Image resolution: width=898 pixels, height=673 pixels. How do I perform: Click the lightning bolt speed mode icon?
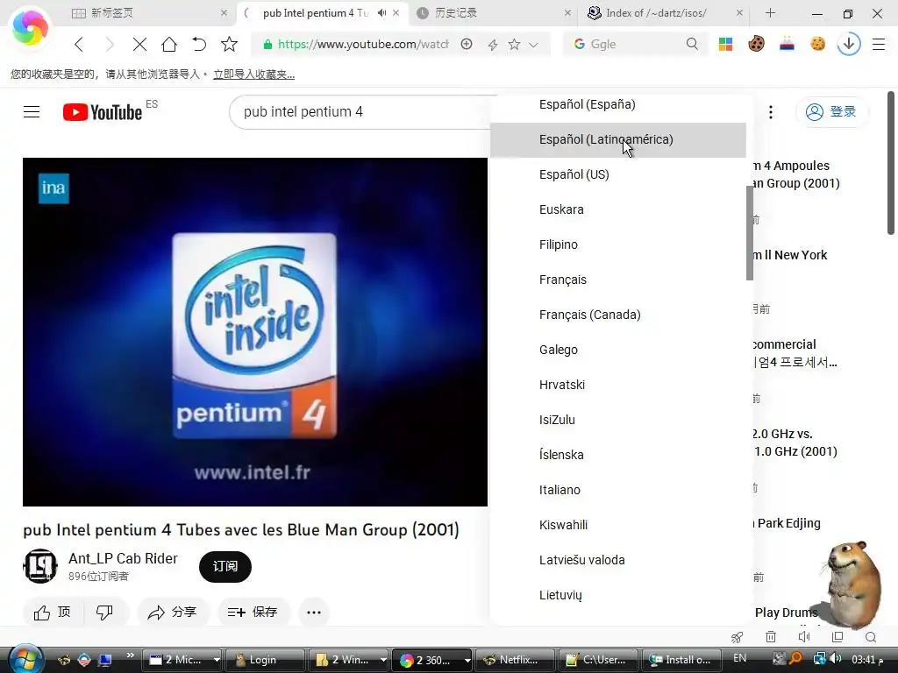coord(492,44)
